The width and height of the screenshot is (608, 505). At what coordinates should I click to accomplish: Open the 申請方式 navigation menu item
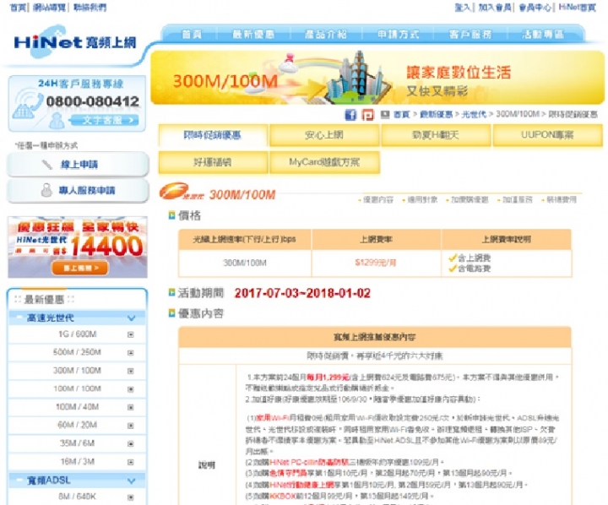[x=399, y=34]
